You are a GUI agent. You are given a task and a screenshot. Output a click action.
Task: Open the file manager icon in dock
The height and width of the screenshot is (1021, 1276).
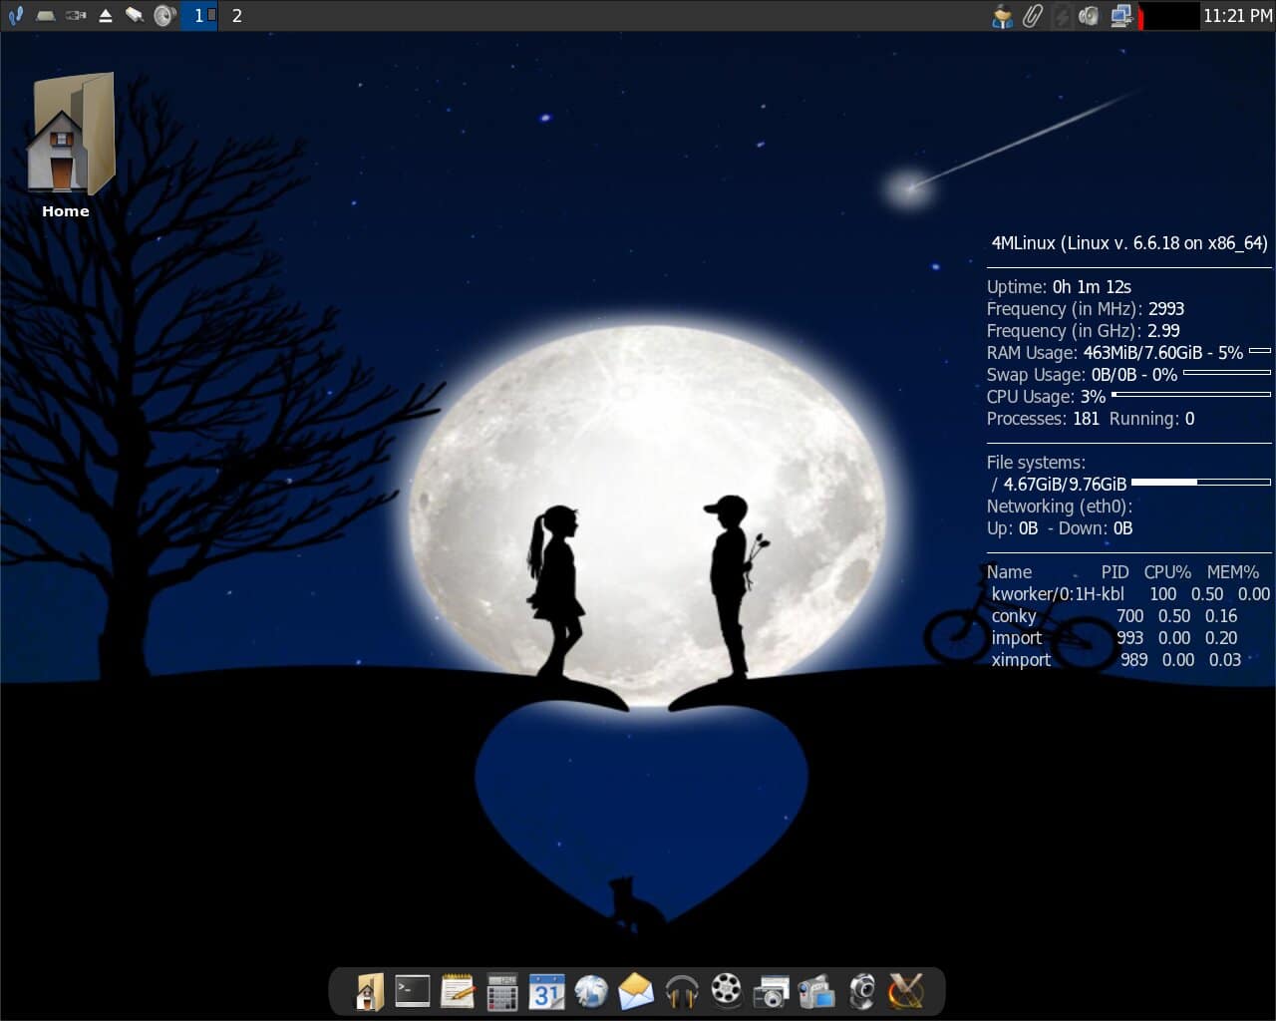point(368,992)
